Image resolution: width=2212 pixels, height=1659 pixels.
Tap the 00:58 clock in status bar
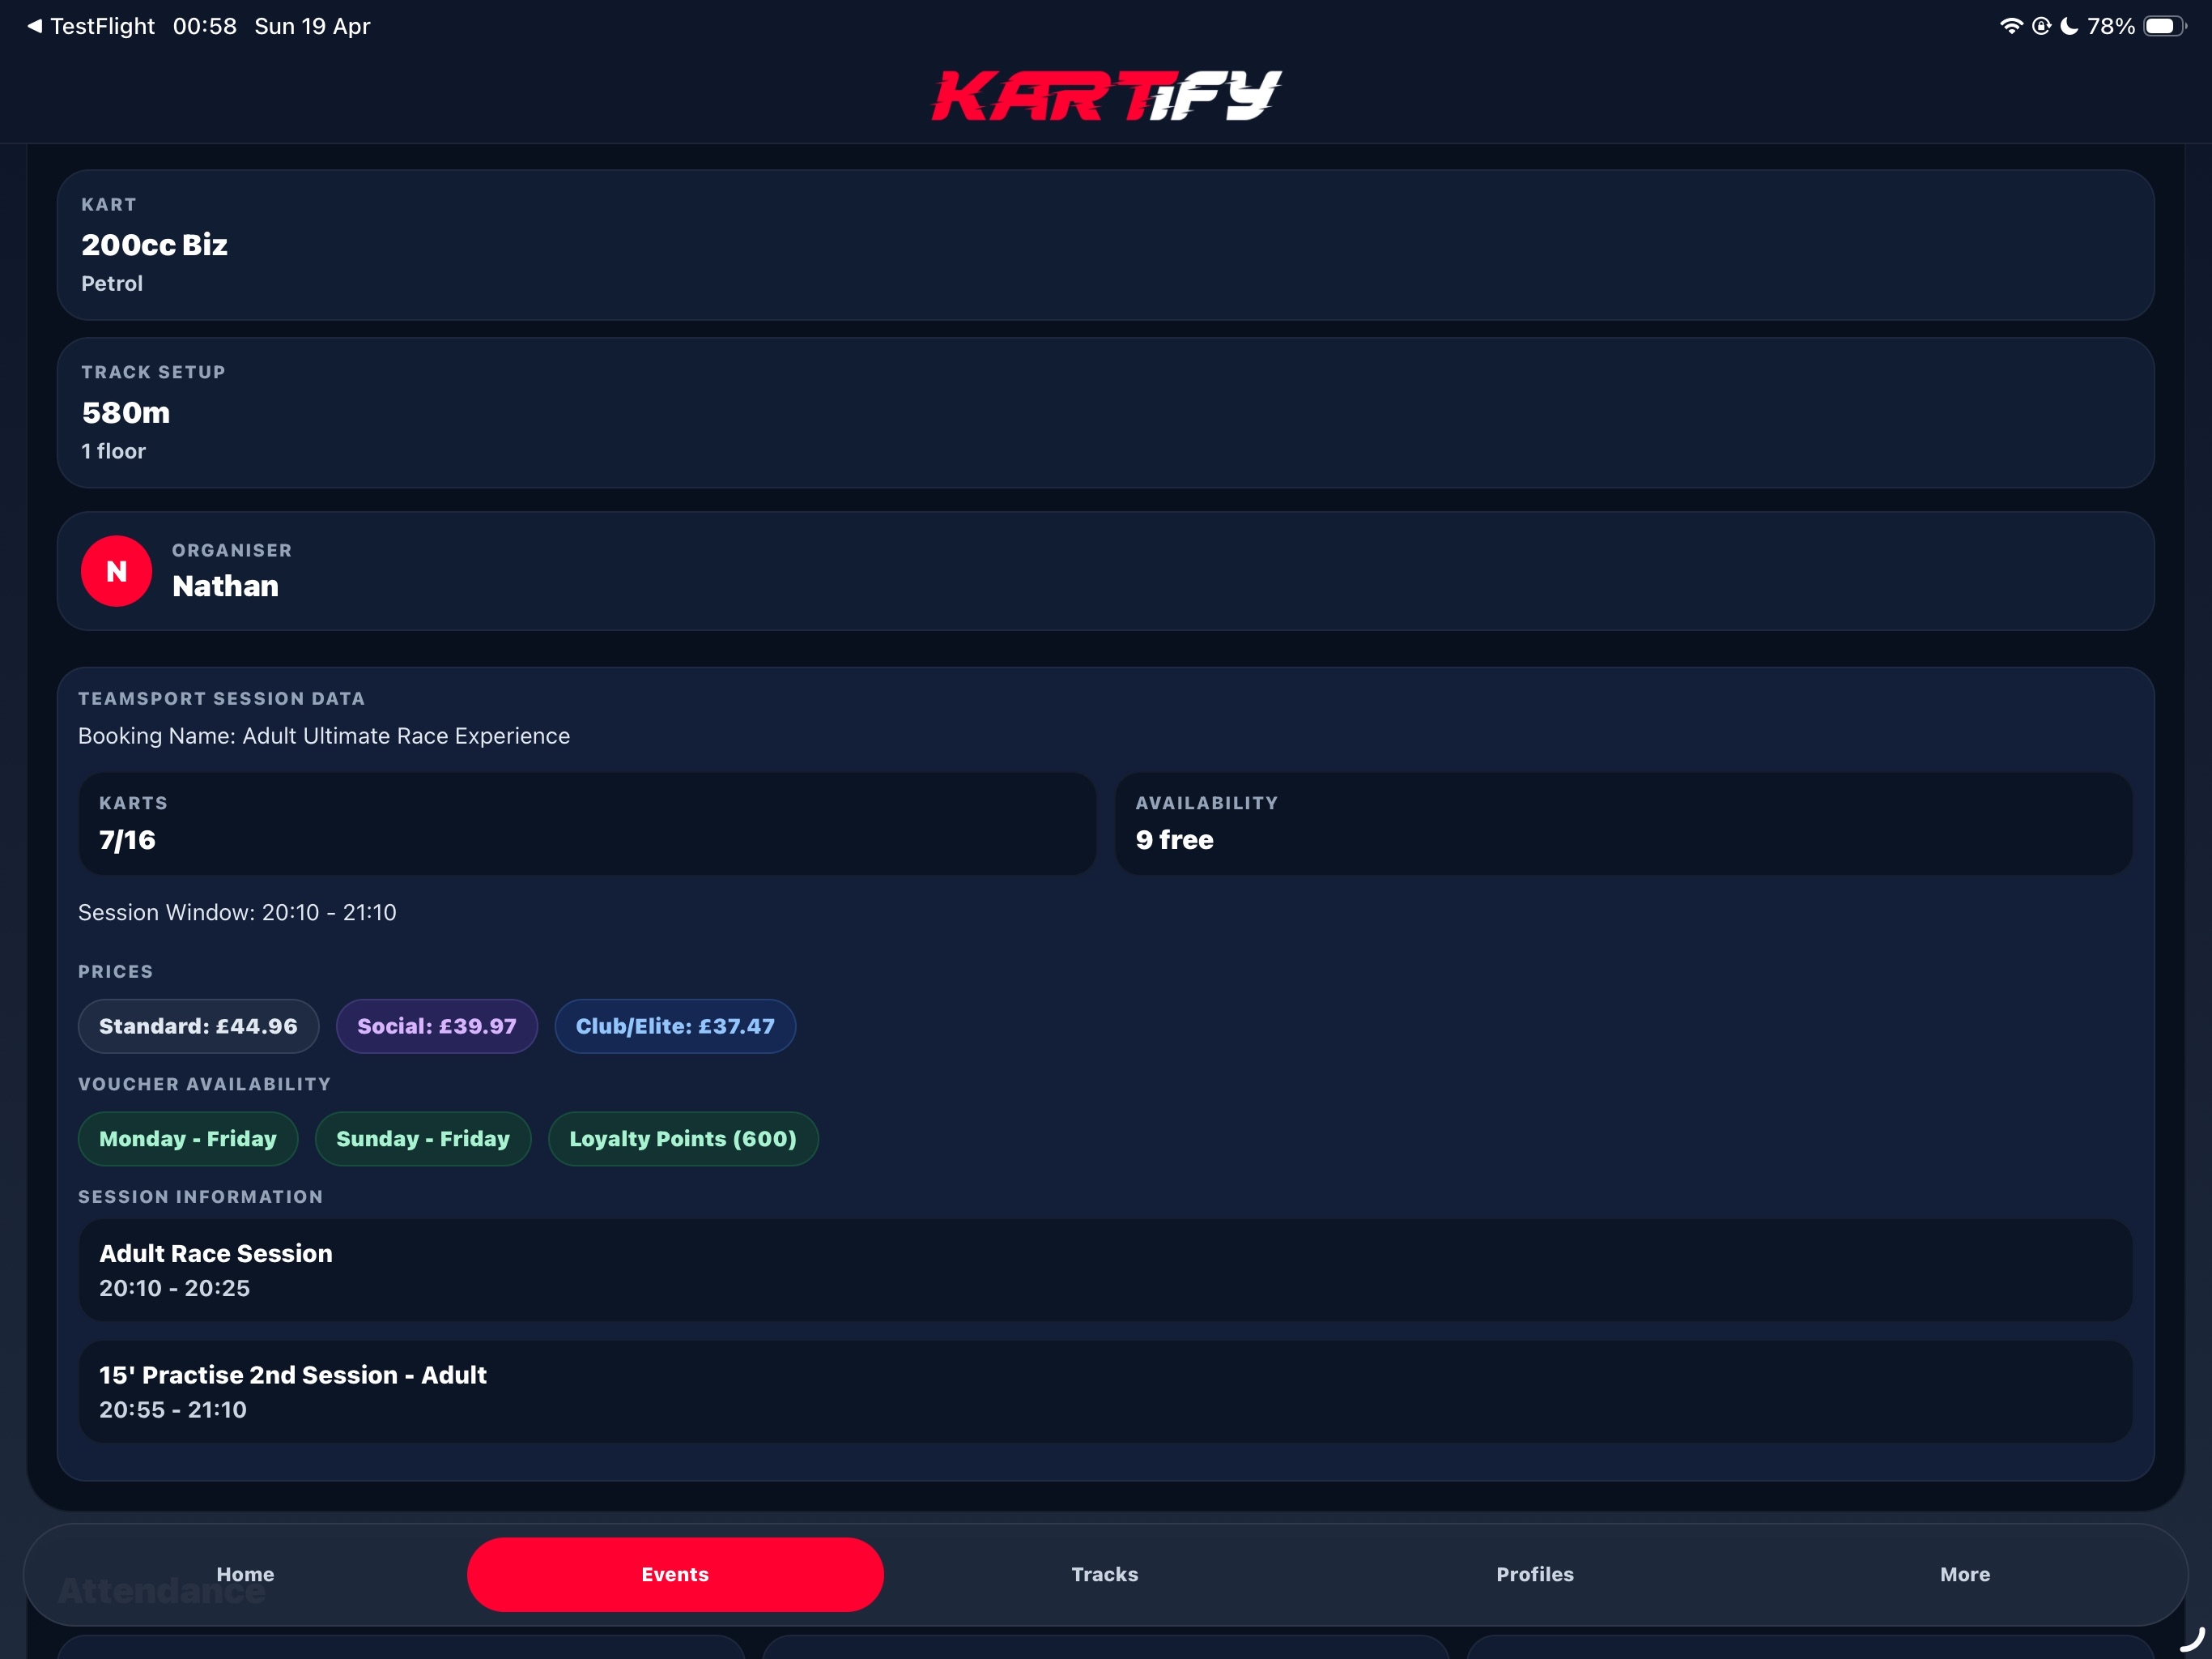click(205, 26)
